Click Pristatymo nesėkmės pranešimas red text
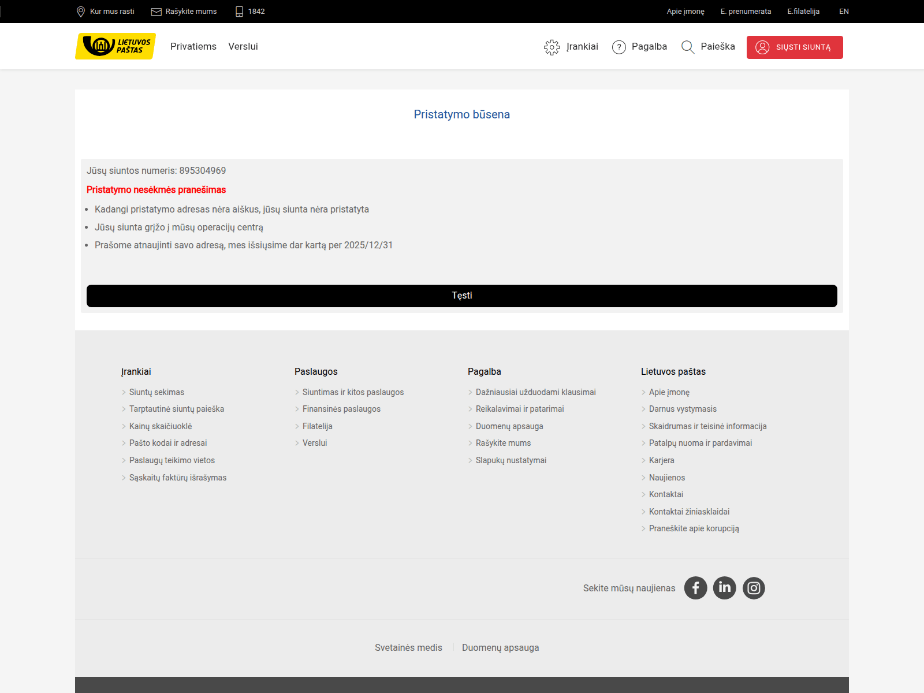This screenshot has height=693, width=924. tap(156, 190)
